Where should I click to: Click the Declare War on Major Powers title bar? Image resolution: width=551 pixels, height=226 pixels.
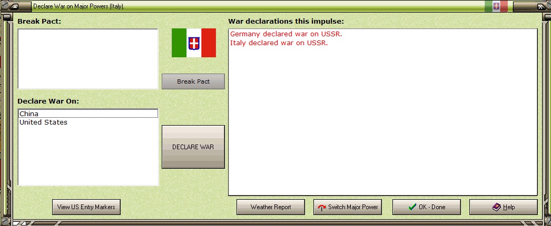click(78, 6)
